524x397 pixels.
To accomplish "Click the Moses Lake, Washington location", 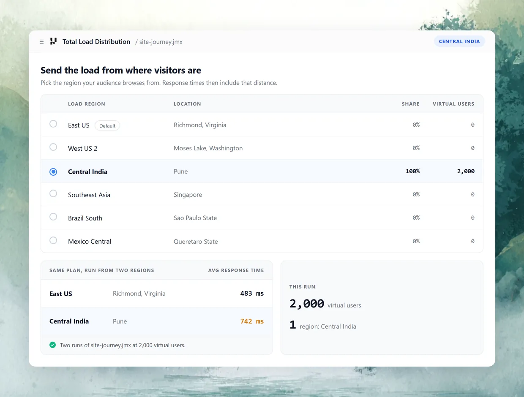I will [x=208, y=148].
